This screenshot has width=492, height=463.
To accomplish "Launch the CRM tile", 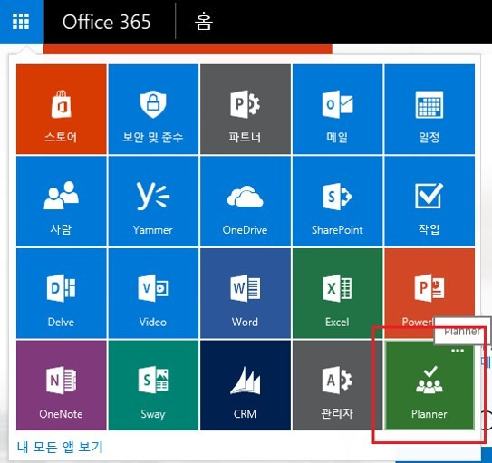I will pos(246,385).
